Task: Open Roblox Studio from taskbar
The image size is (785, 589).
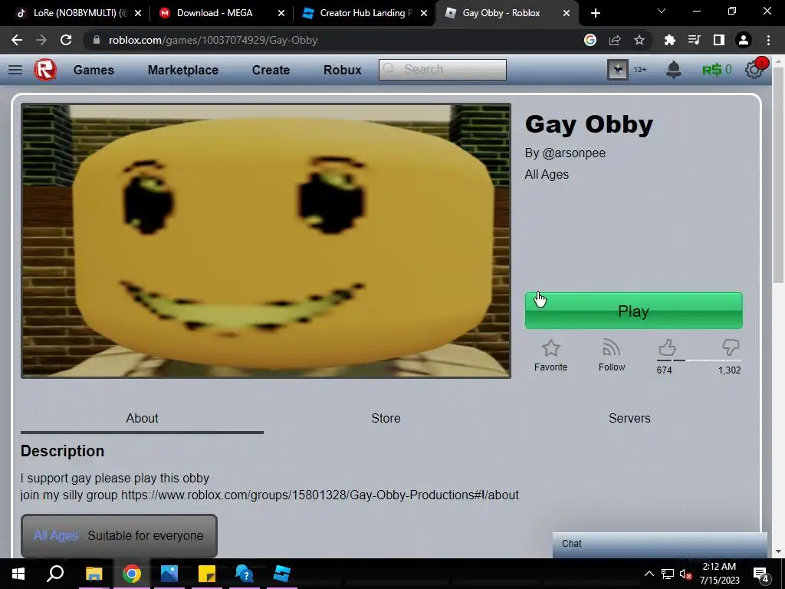Action: coord(282,574)
